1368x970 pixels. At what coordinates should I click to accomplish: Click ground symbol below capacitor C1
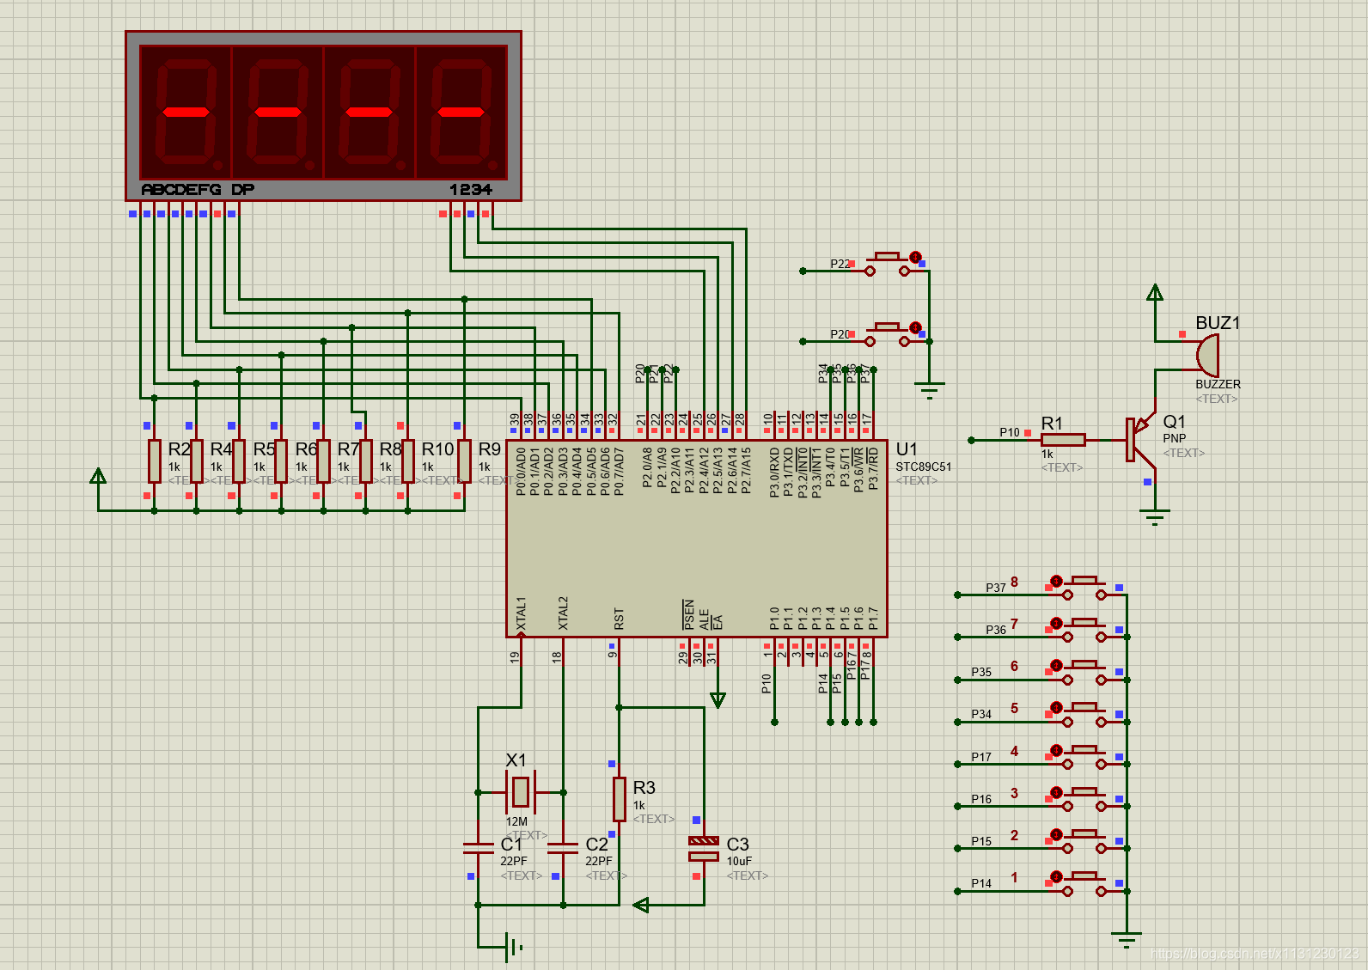pos(514,947)
